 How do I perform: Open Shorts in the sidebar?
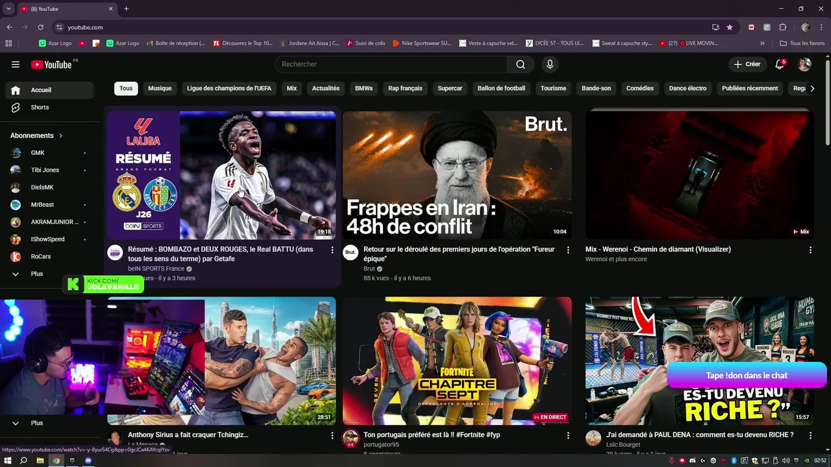click(x=49, y=107)
